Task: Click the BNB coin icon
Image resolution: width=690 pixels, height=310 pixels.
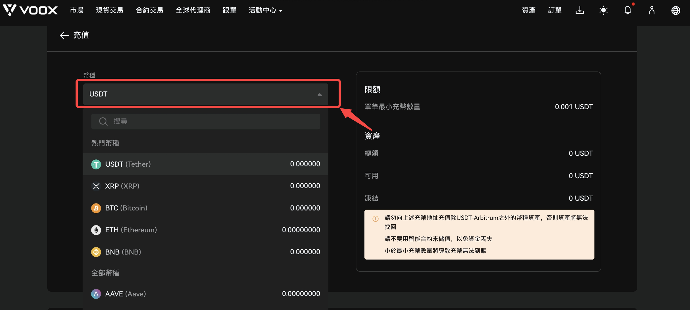Action: tap(96, 252)
